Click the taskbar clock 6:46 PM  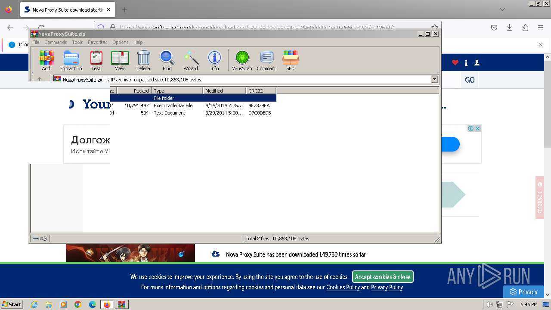tap(529, 304)
